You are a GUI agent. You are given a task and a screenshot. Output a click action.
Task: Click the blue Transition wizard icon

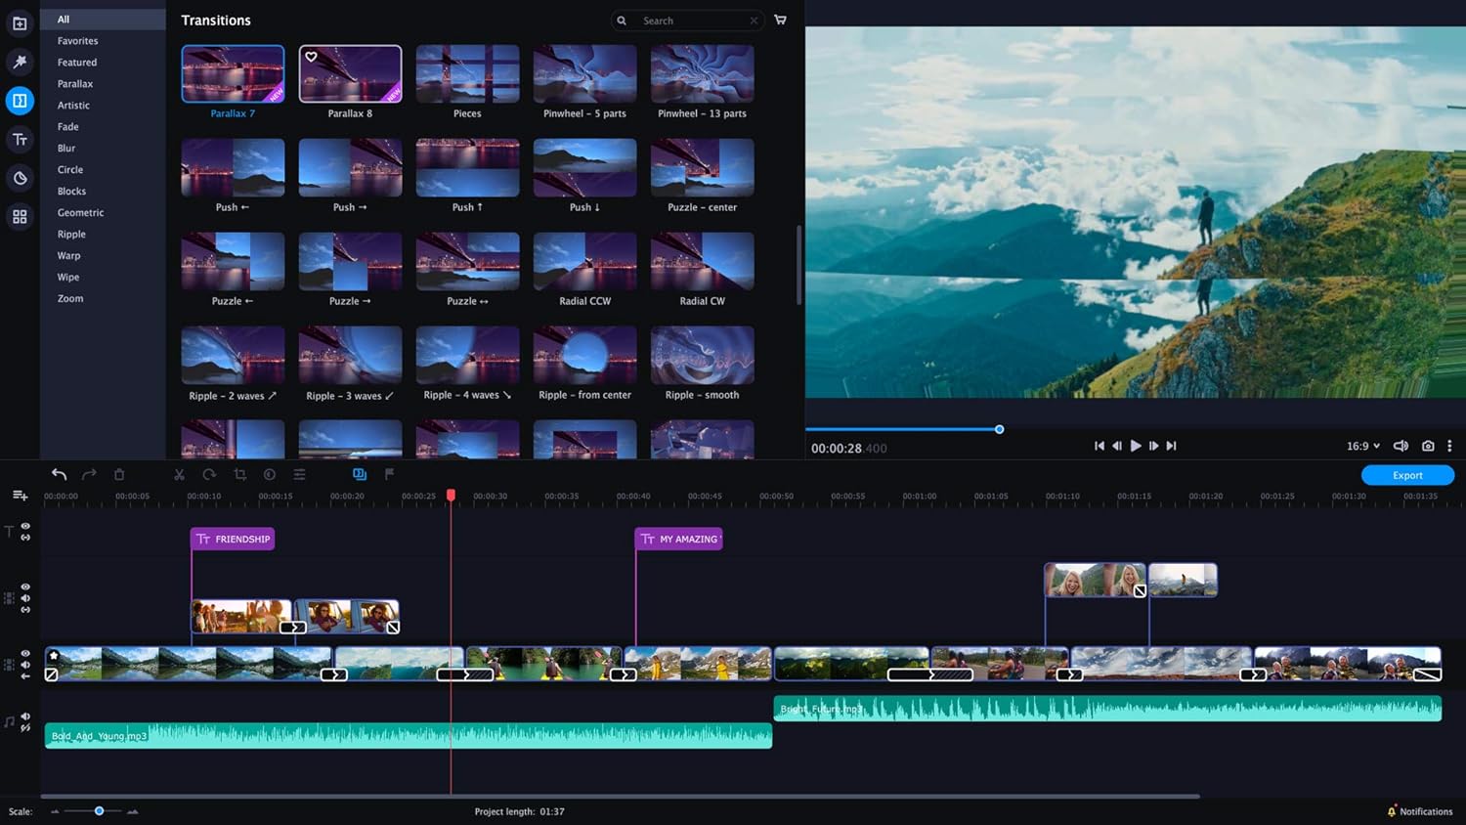pyautogui.click(x=360, y=474)
